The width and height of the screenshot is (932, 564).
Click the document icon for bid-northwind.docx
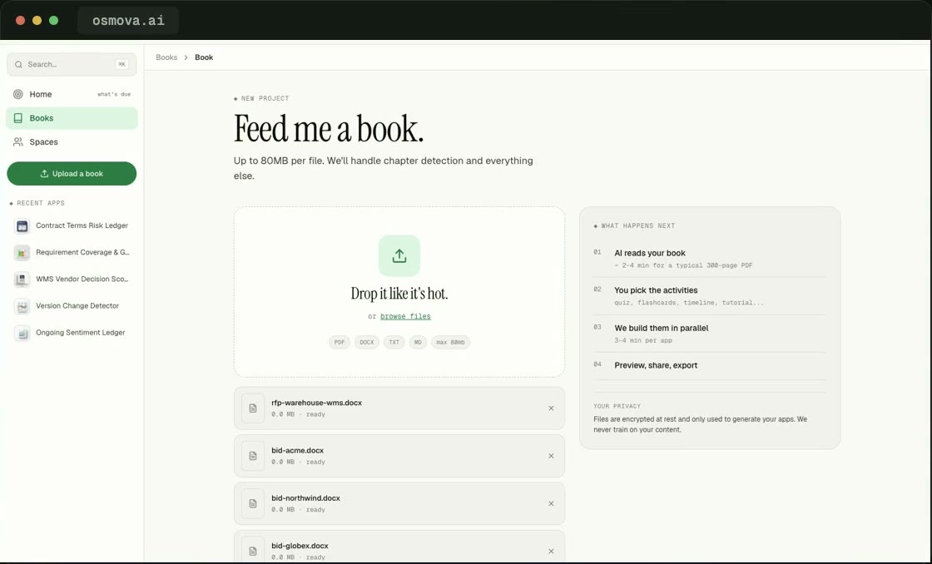tap(253, 503)
